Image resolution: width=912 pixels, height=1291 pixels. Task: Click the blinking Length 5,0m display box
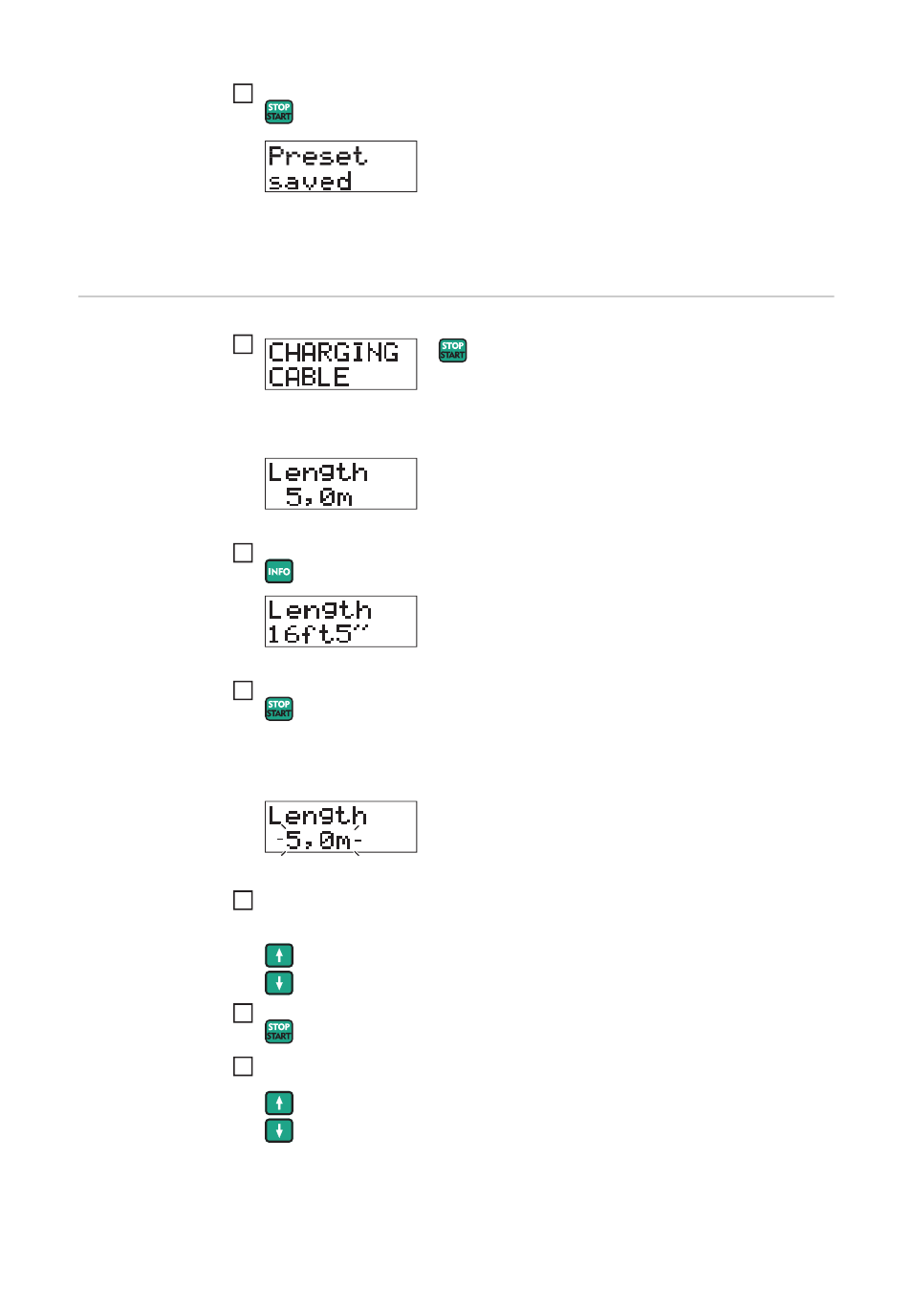[341, 827]
